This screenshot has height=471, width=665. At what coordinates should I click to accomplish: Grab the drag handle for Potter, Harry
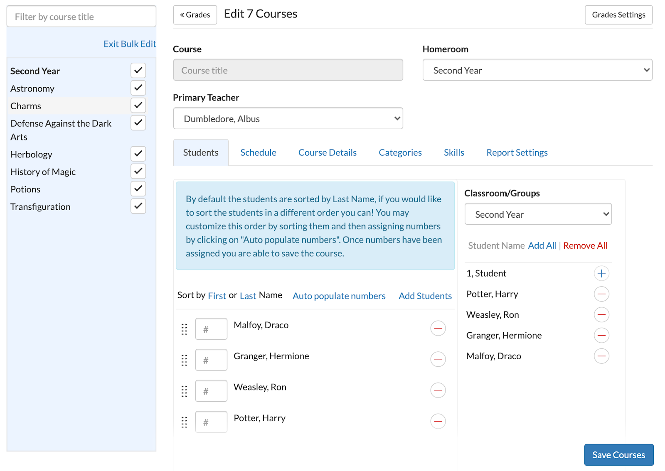[x=185, y=422]
